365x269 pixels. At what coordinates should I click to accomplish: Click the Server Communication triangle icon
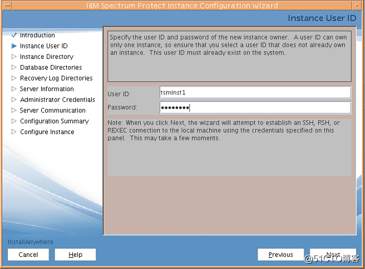click(14, 110)
